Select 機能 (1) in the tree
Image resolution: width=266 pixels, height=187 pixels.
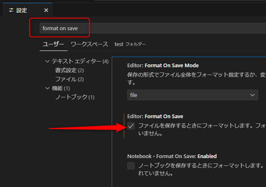coord(61,88)
